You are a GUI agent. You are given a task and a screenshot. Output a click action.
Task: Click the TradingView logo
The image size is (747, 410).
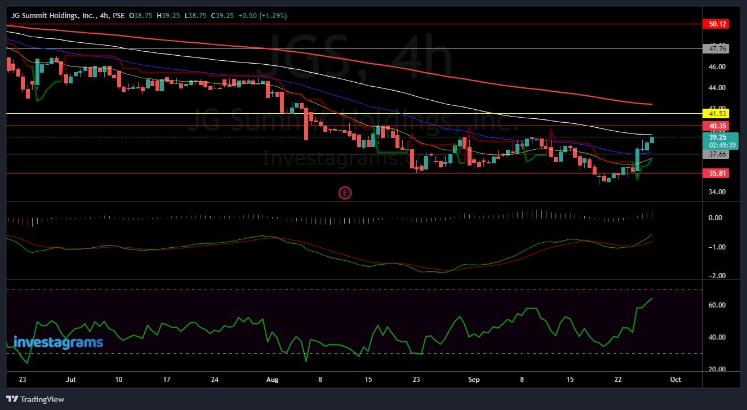coord(35,399)
